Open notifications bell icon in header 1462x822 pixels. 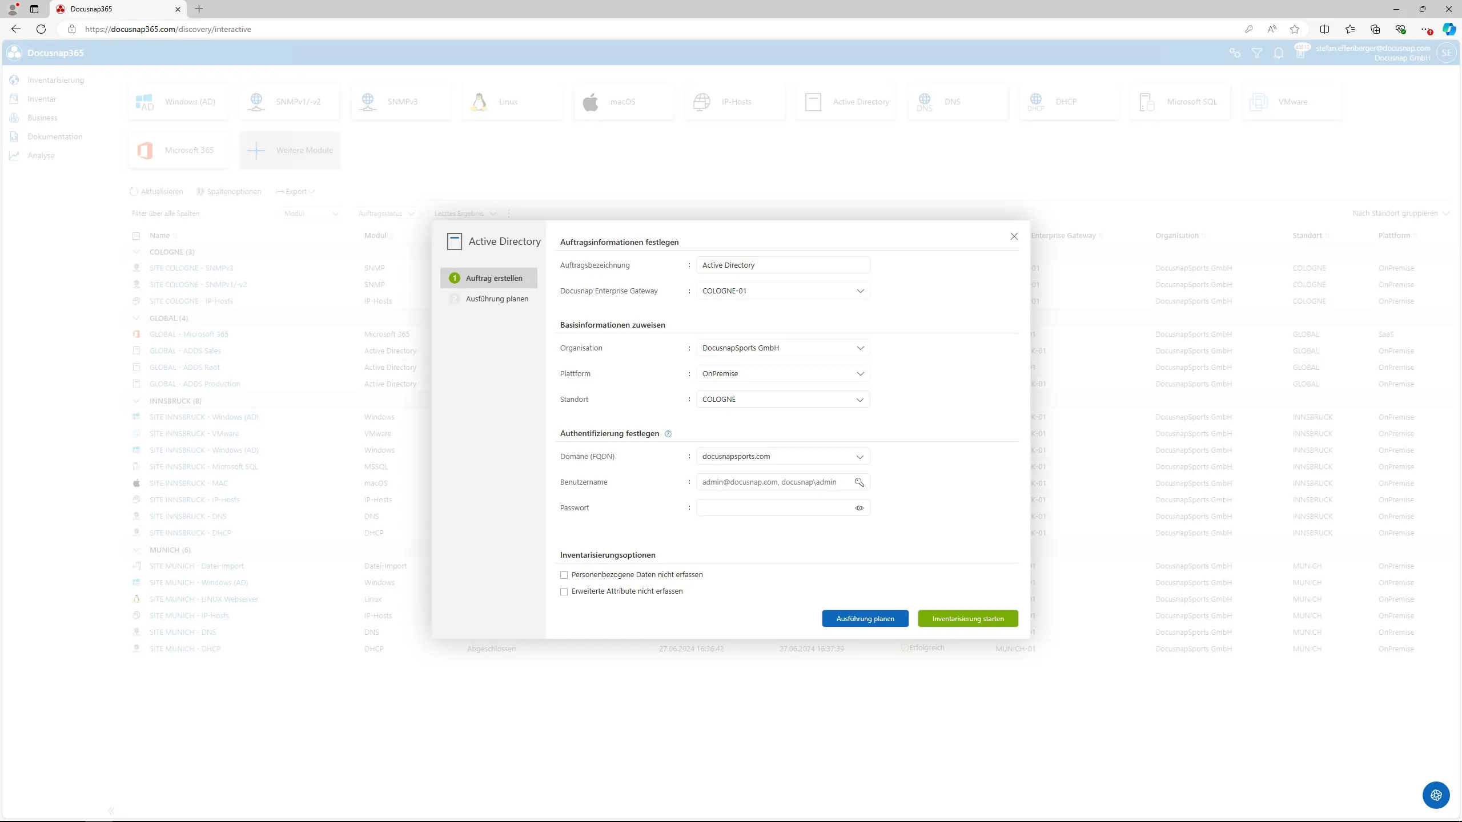1279,53
